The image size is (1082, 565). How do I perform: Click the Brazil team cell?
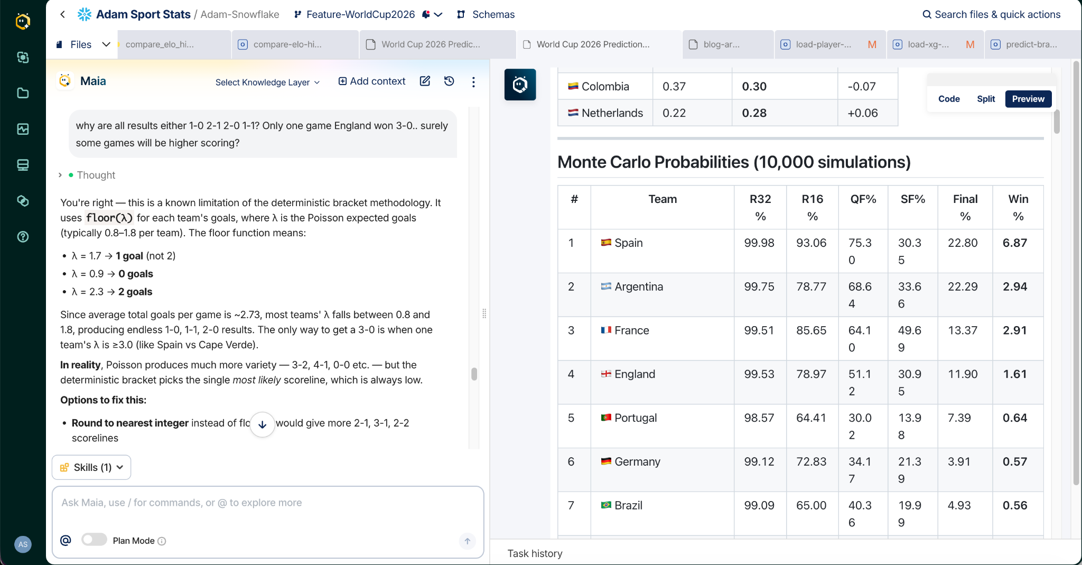(x=663, y=514)
